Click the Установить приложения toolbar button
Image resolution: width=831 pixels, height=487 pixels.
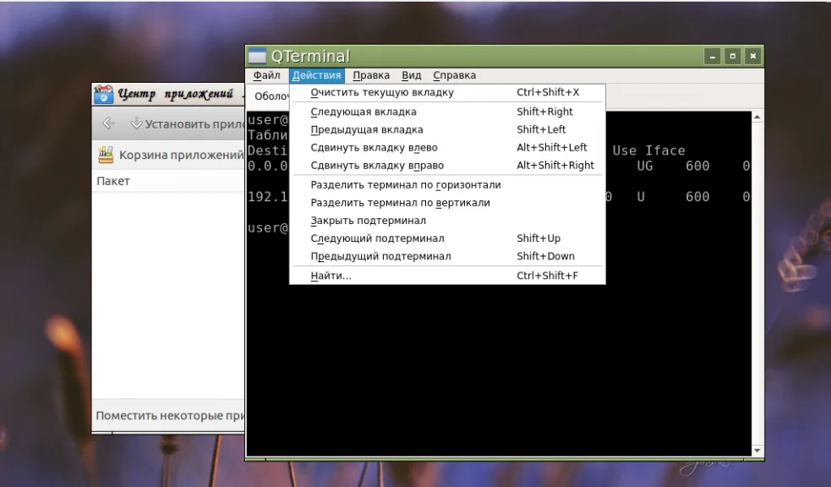tap(187, 124)
